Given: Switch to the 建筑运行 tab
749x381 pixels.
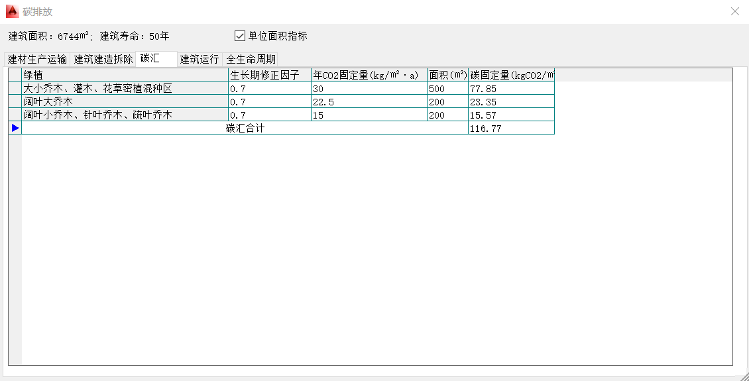Looking at the screenshot, I should [200, 59].
